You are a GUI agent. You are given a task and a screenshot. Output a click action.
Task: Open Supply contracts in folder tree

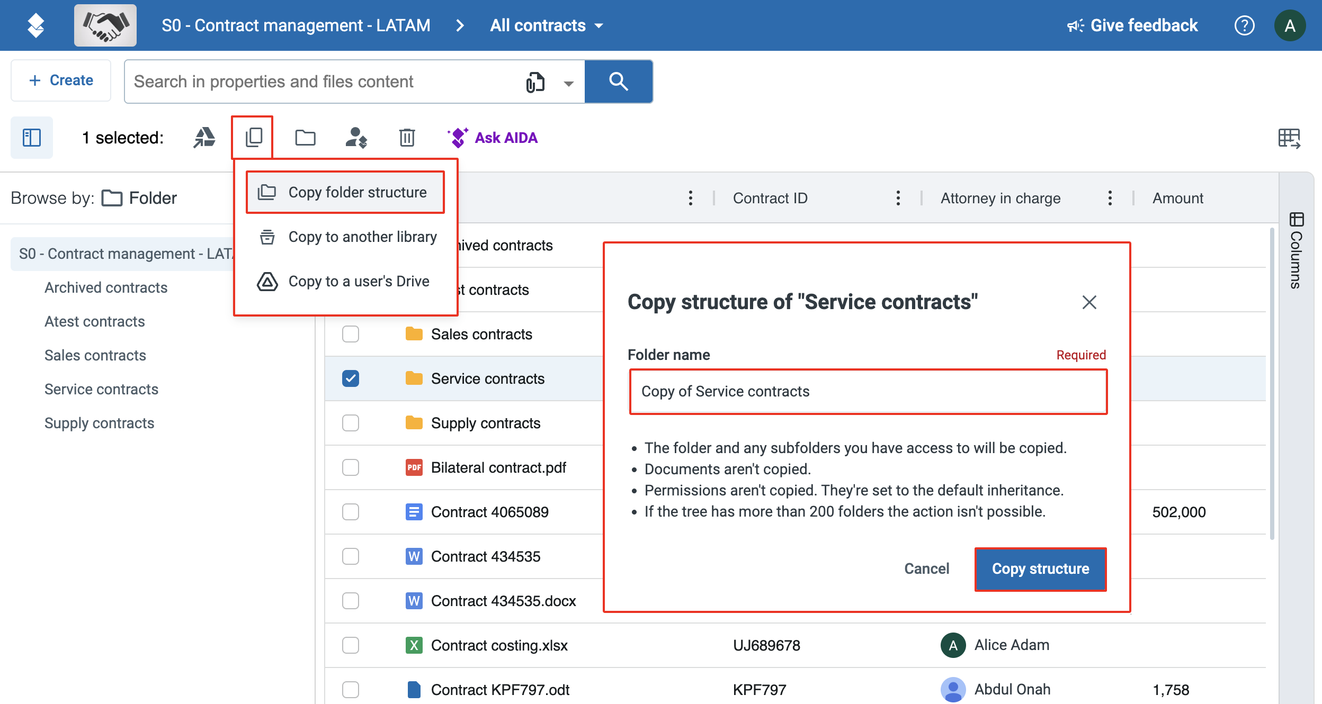100,423
